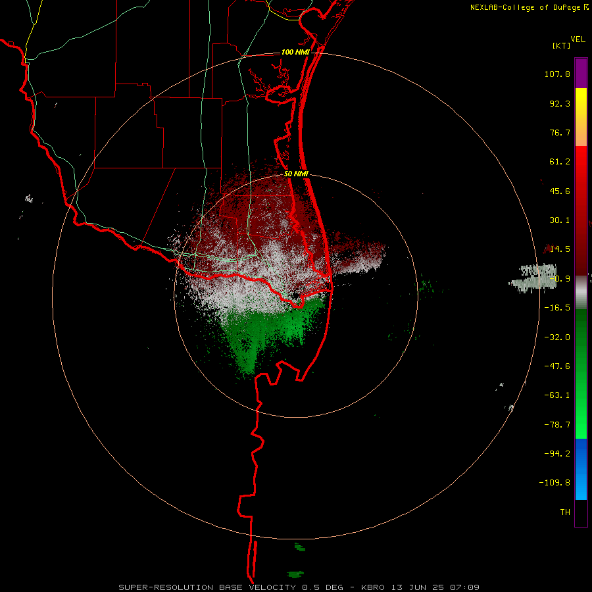Screen dimensions: 592x592
Task: Select the 107.8 scale value
Action: click(557, 74)
